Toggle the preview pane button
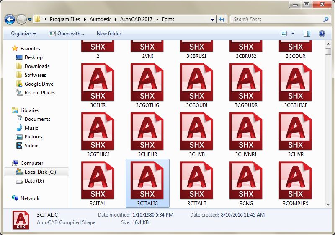Screen dimensions: 335x235 pos(307,34)
